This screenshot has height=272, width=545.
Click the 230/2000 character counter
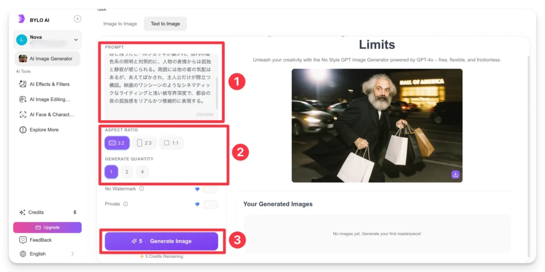(x=205, y=114)
